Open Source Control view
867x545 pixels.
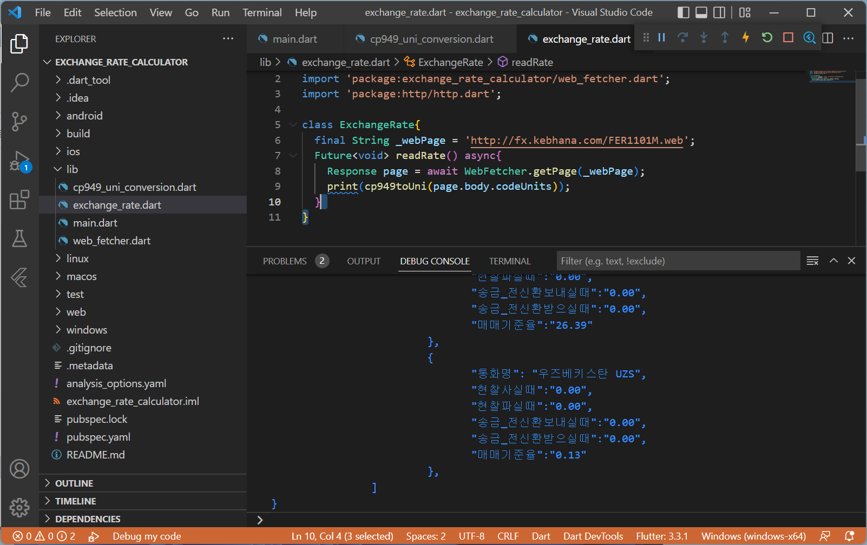click(19, 122)
